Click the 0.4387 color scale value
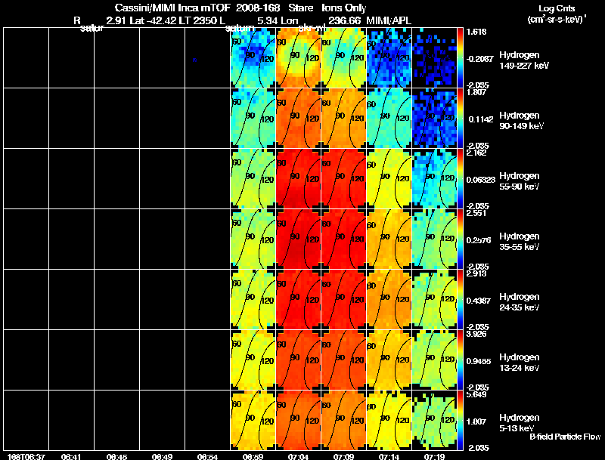Screen dimensions: 605x460 [x=479, y=301]
